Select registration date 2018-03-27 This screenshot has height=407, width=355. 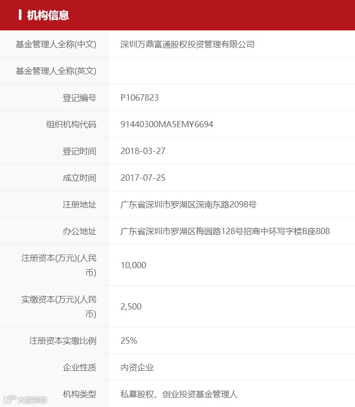[x=143, y=151]
